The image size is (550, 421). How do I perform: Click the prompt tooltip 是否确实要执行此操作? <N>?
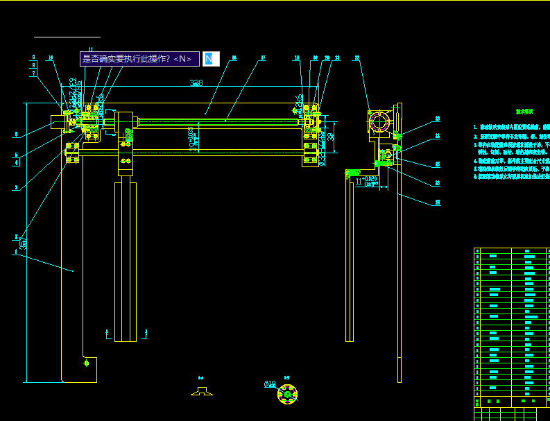[x=139, y=59]
